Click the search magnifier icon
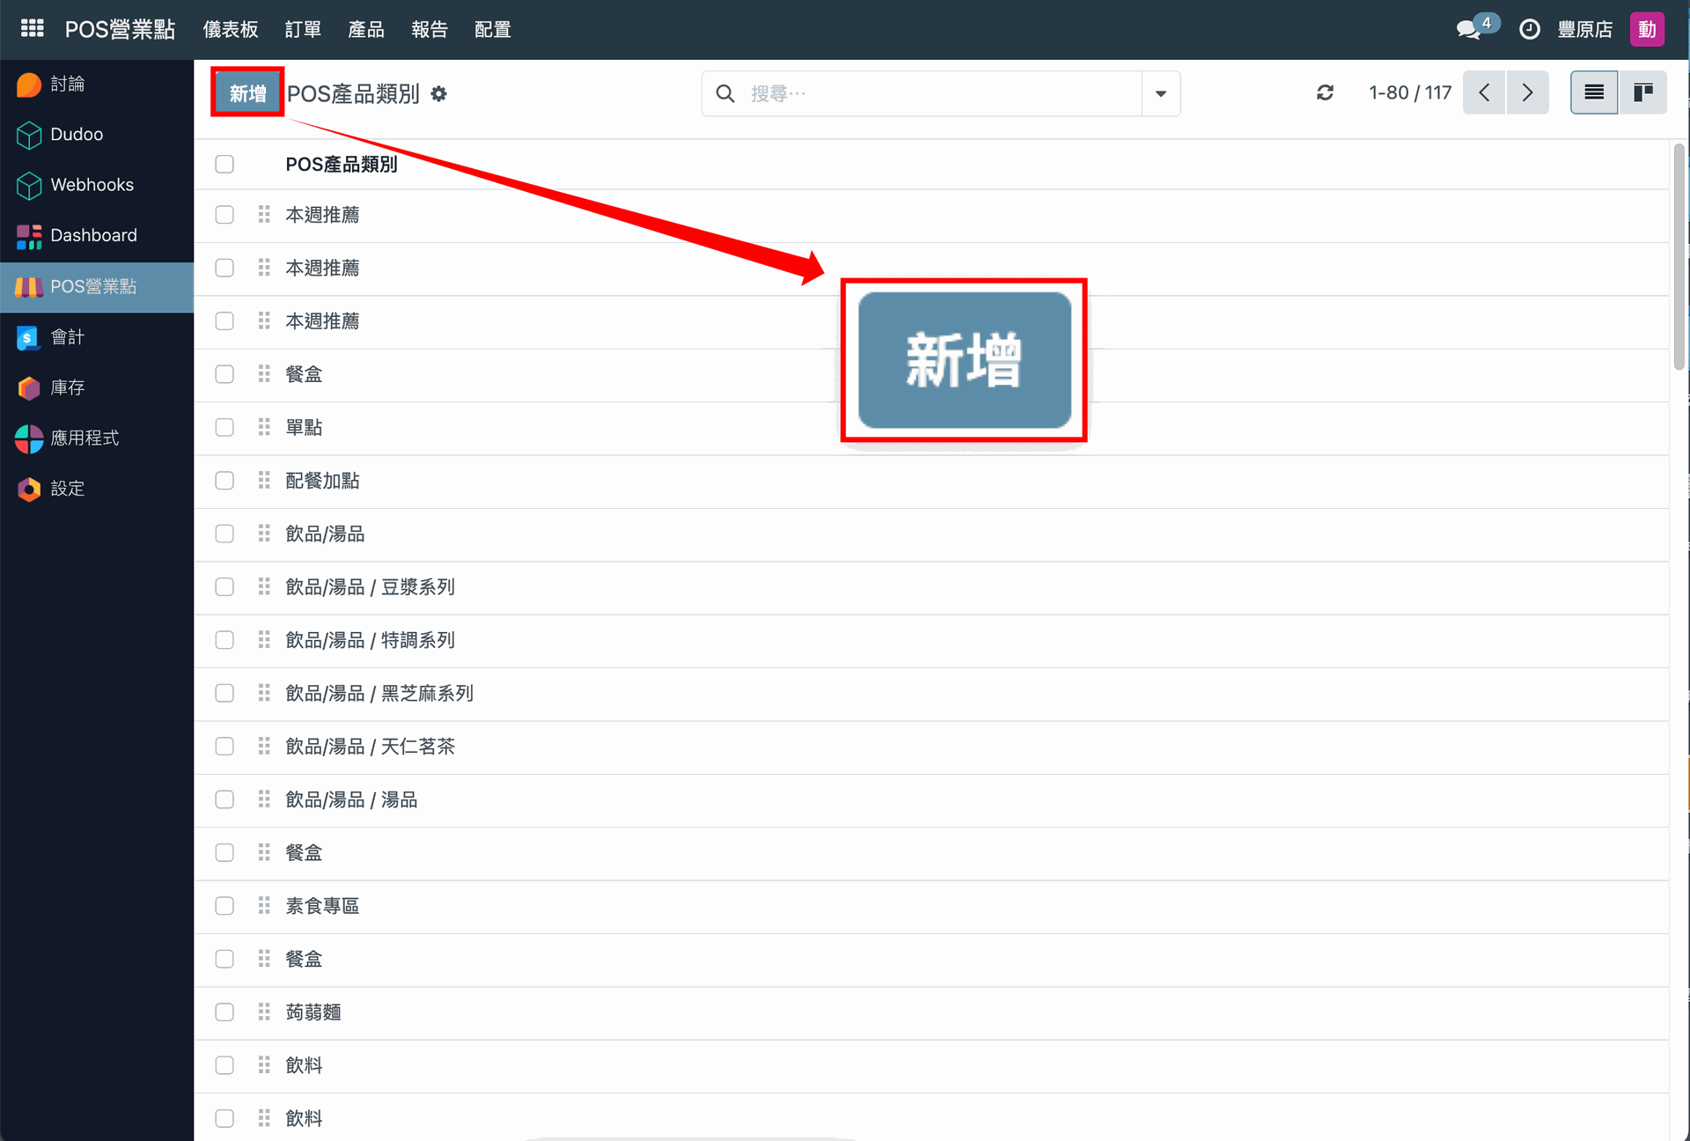Image resolution: width=1690 pixels, height=1141 pixels. (x=725, y=93)
